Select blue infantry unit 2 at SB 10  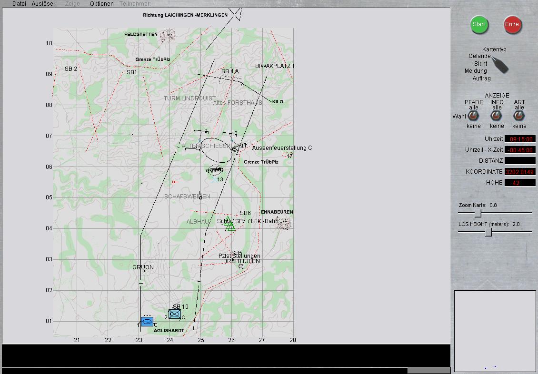[175, 314]
